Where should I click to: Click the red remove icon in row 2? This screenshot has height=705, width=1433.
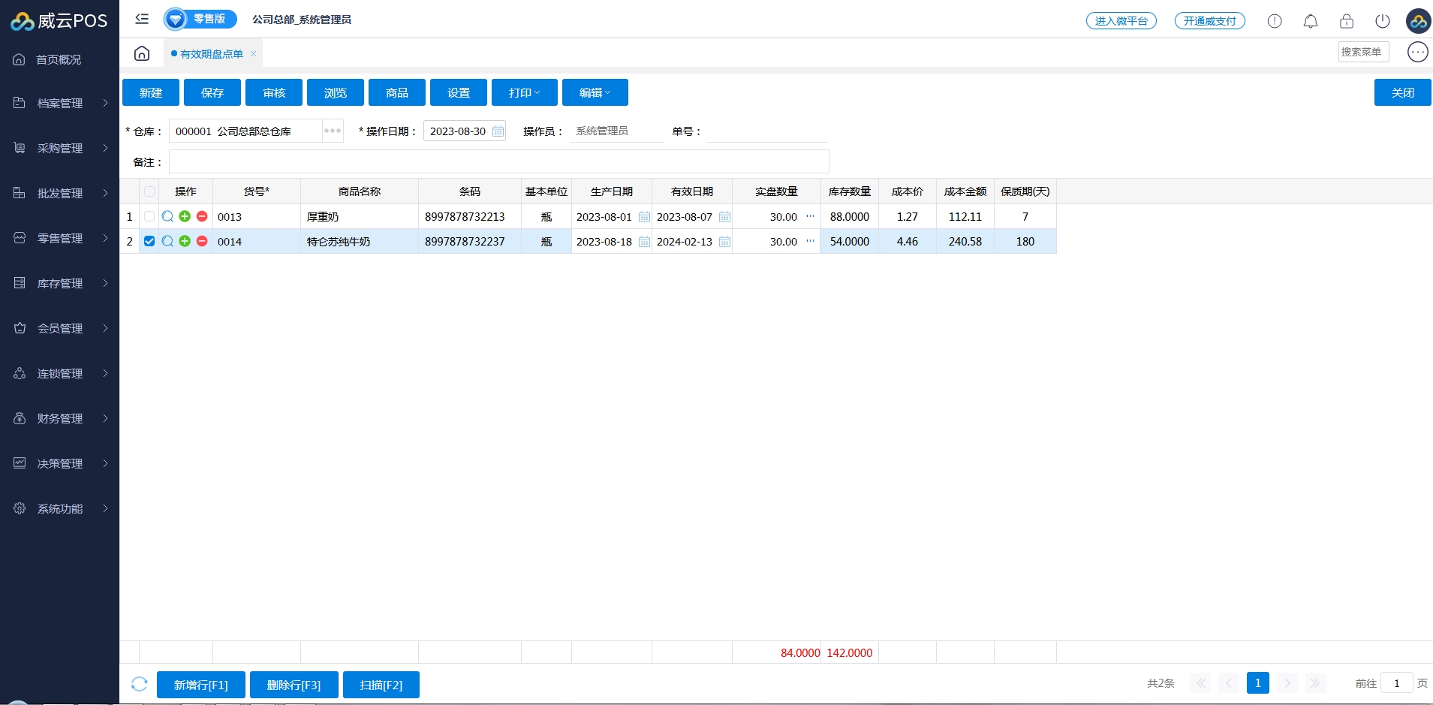tap(202, 241)
